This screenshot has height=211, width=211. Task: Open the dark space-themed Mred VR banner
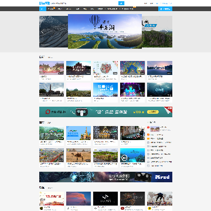(x=105, y=177)
